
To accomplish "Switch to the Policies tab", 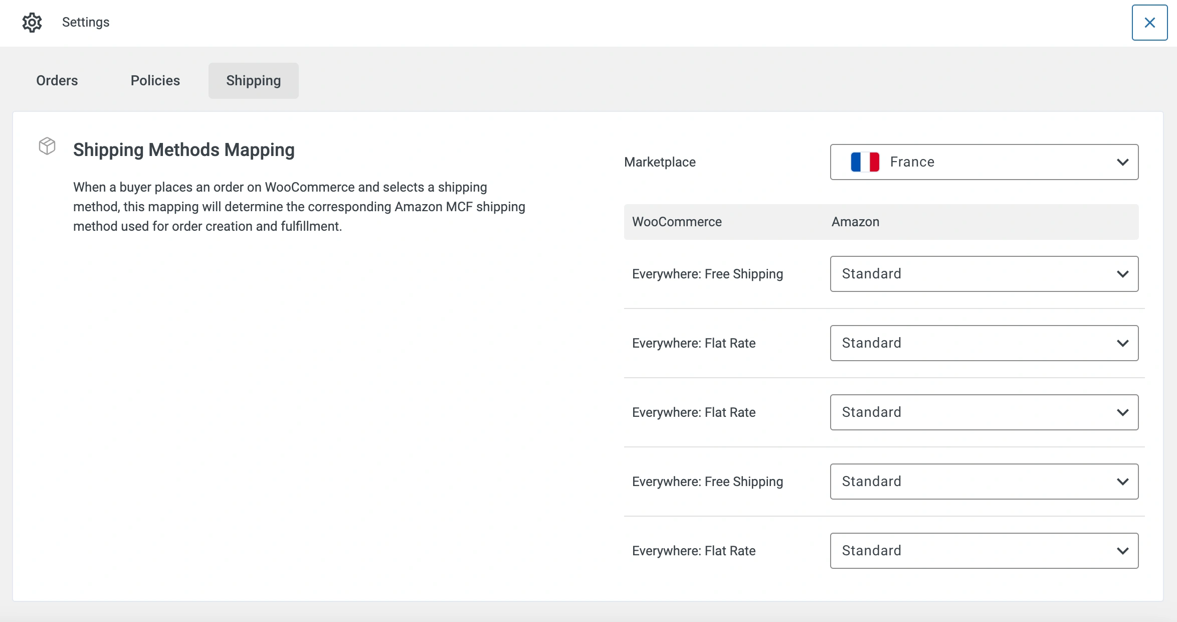I will point(155,80).
